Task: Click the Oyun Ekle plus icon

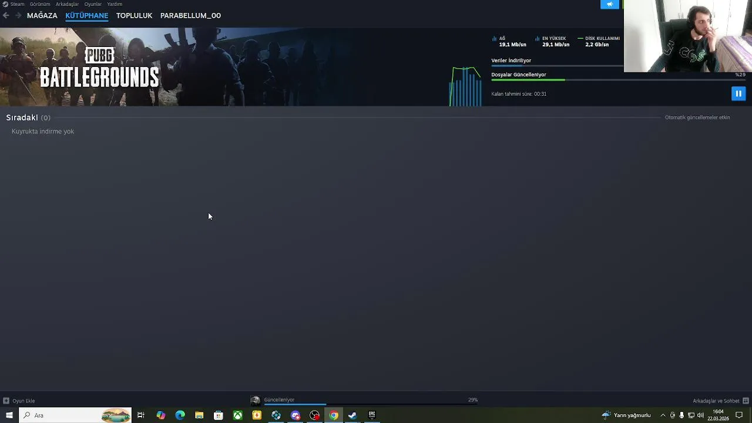Action: tap(6, 401)
